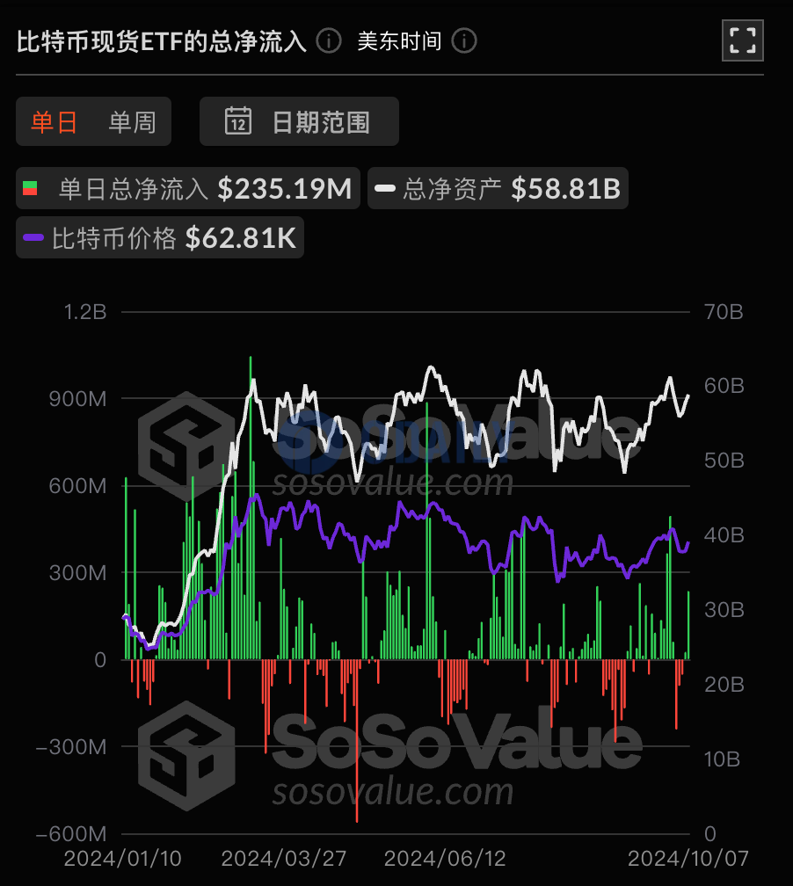The image size is (793, 886).
Task: Click info icon beside 比特币现货ETF的总净流入 title
Action: coord(329,40)
